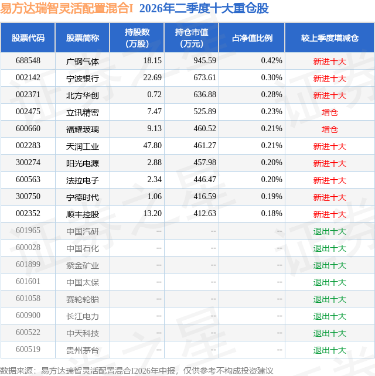The width and height of the screenshot is (375, 376).
Task: Click the 股票代码 column header
Action: click(x=28, y=38)
